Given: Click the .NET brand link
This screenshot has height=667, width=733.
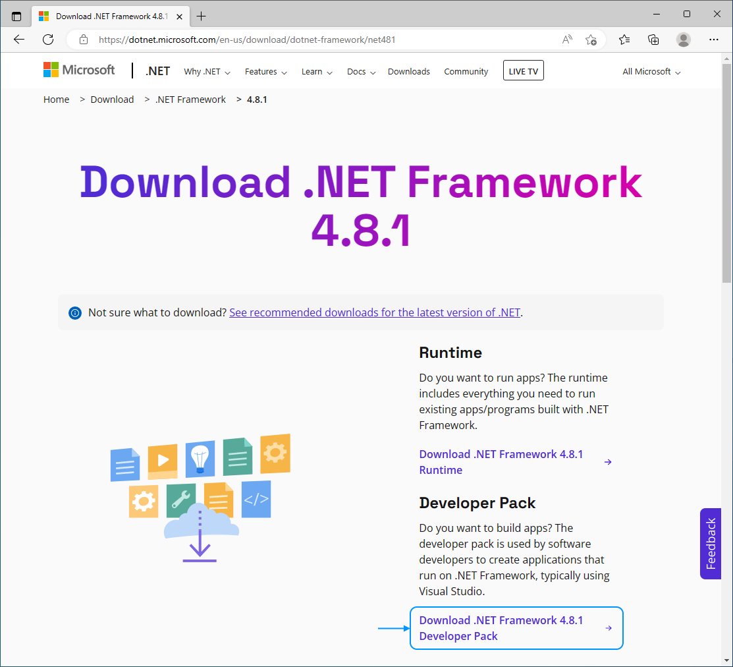Looking at the screenshot, I should (157, 71).
